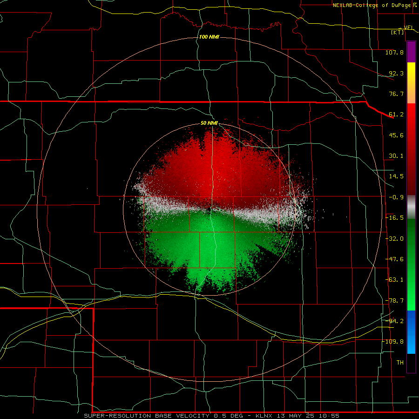Click the -32.0 velocity scale value
Image resolution: width=419 pixels, height=419 pixels.
pos(394,239)
